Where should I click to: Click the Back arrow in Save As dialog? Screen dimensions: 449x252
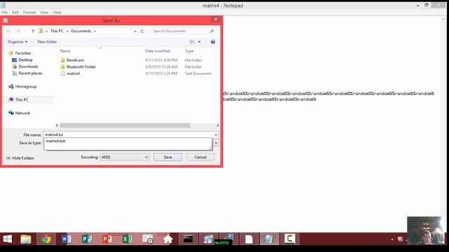pos(8,31)
